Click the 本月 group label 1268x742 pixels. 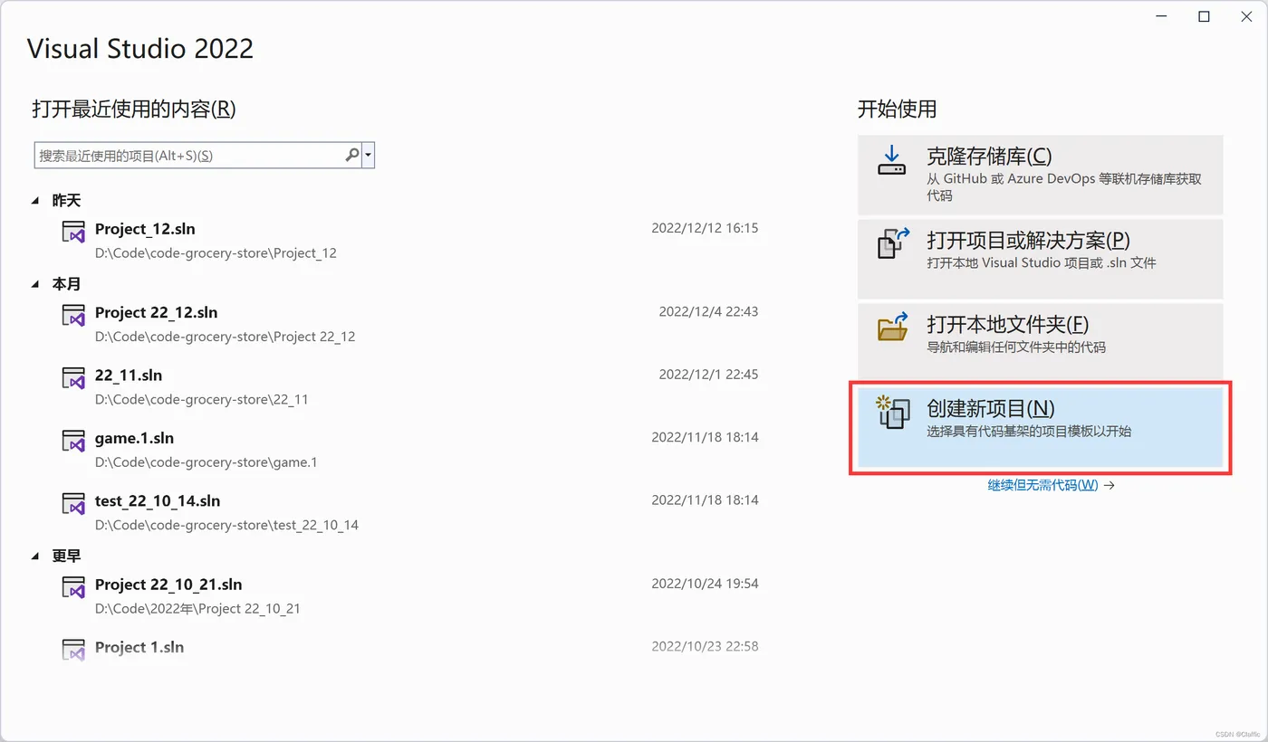click(x=66, y=283)
